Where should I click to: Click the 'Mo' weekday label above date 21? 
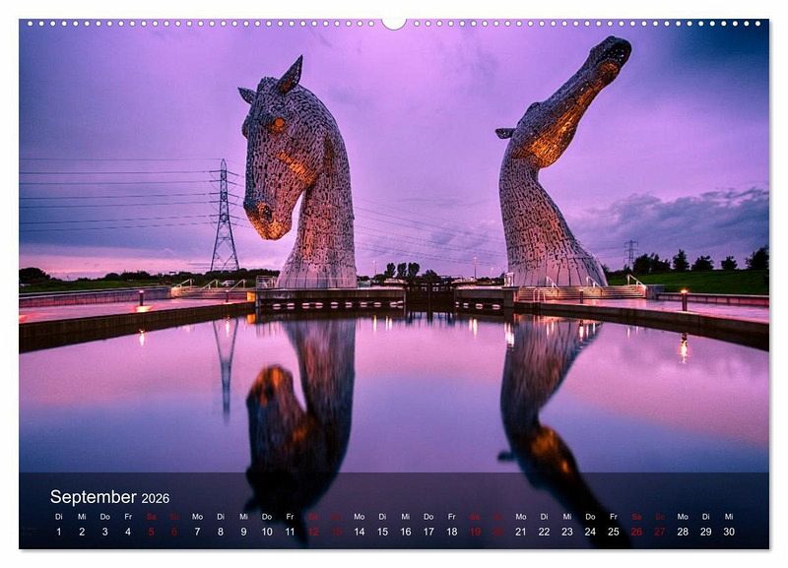point(521,517)
